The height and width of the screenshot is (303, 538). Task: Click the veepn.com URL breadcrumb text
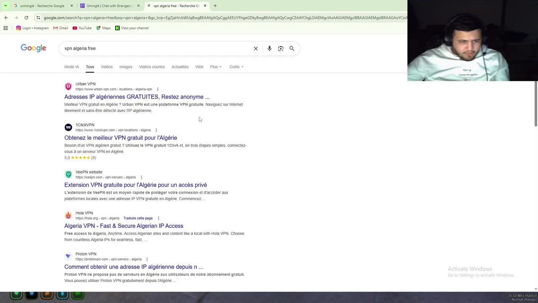(105, 177)
